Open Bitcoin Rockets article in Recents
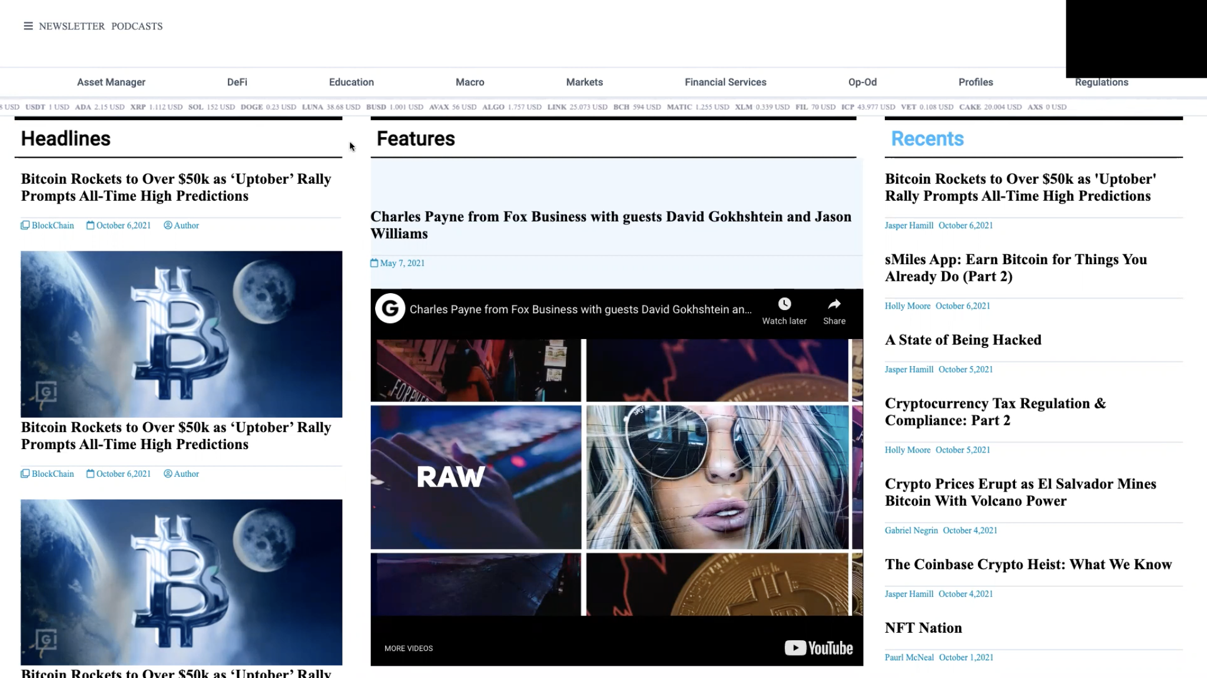Viewport: 1207px width, 678px height. pyautogui.click(x=1020, y=187)
